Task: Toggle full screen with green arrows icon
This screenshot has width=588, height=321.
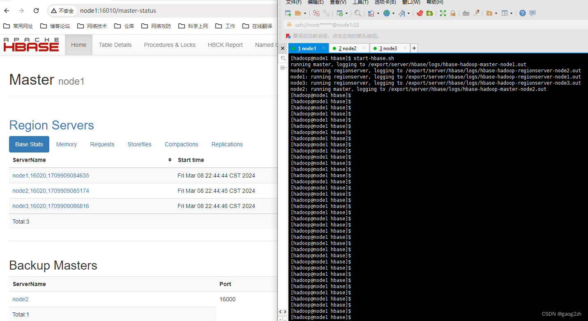Action: coord(443,13)
